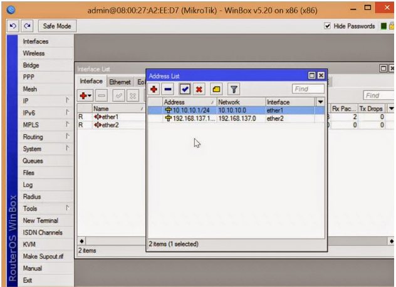Click the 192.168.137.0 network cell
This screenshot has height=287, width=396.
pyautogui.click(x=237, y=118)
